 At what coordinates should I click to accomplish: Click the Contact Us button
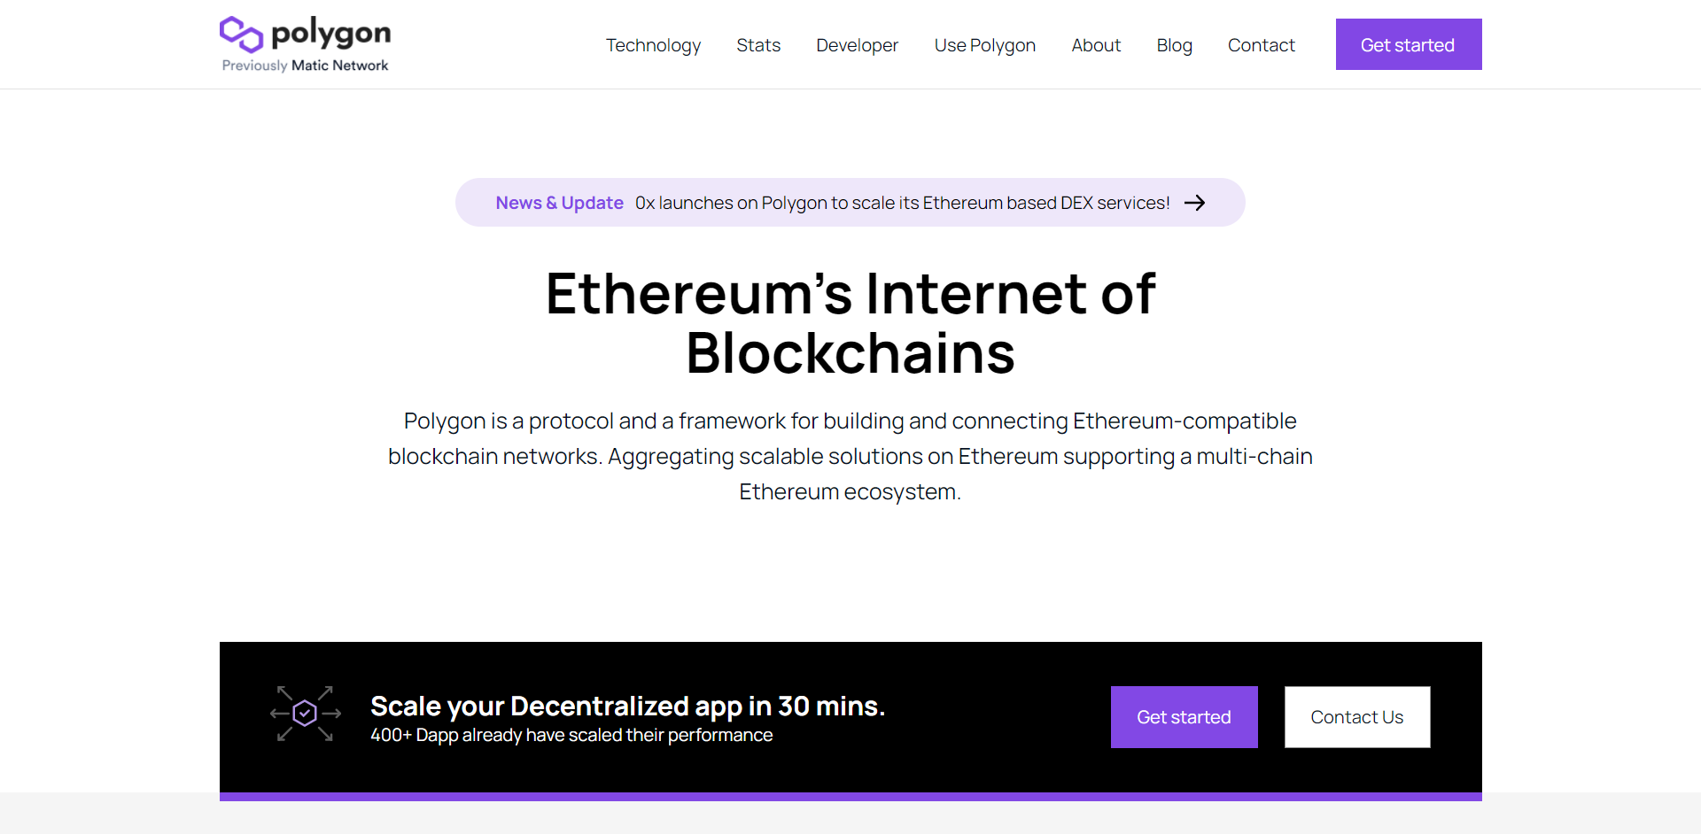point(1356,717)
